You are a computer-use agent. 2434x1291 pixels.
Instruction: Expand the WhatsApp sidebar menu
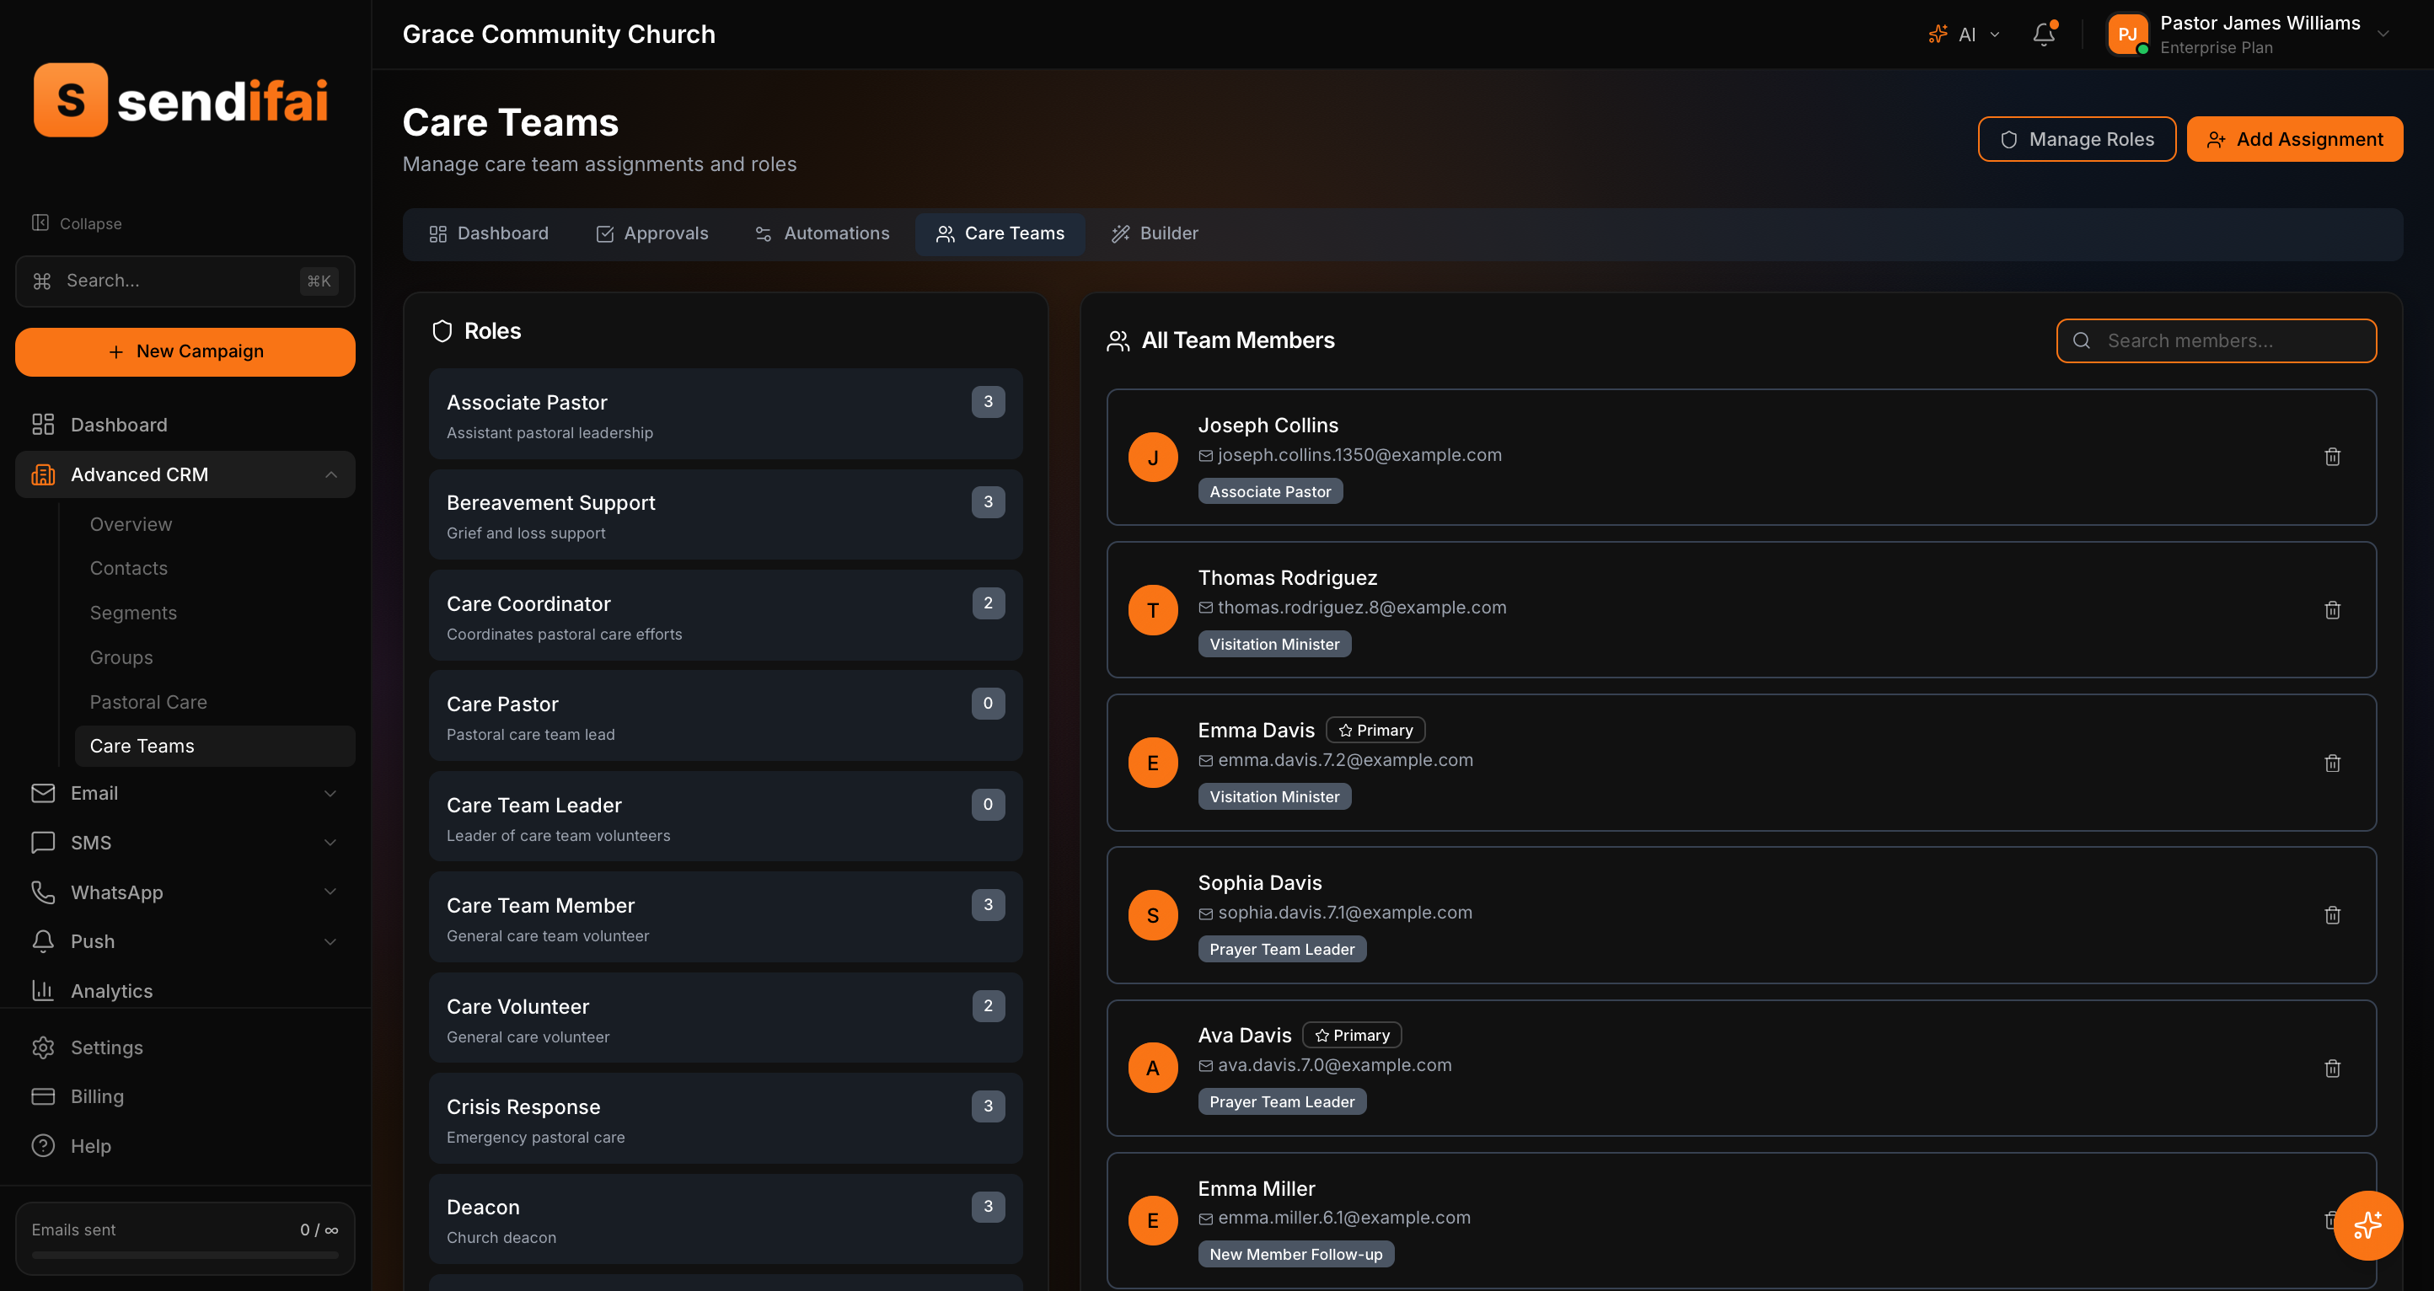[x=330, y=892]
